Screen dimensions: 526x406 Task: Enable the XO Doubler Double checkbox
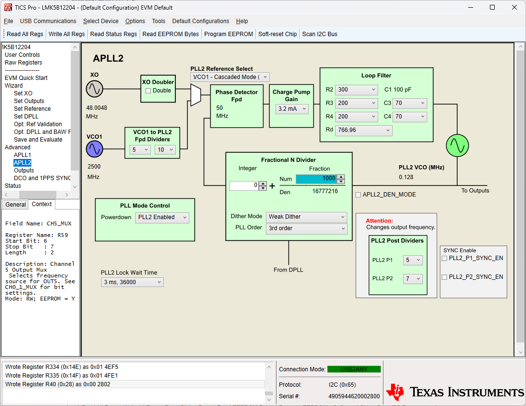tap(148, 91)
